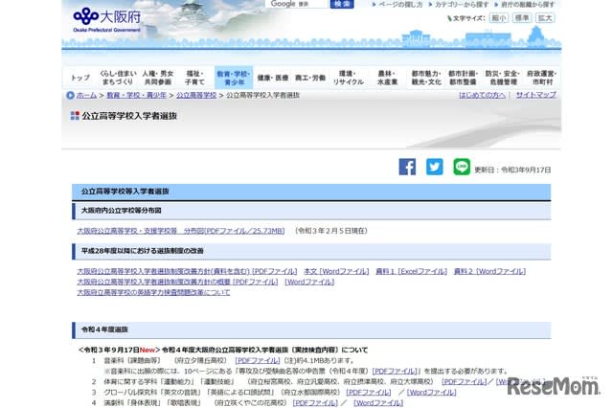Screen dimensions: 613x408
Task: Click 更新日:令和3年9月17日 text
Action: pos(512,170)
